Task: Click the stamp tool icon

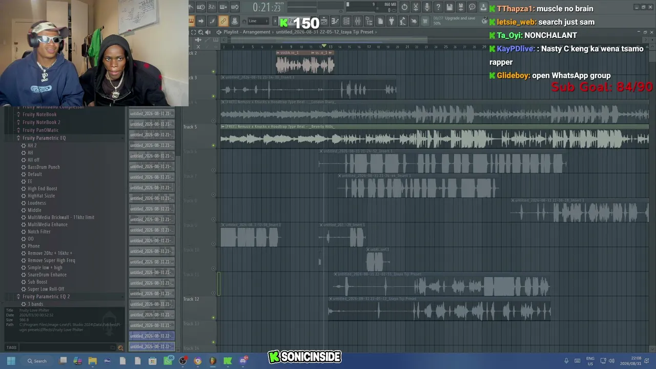Action: pos(234,21)
